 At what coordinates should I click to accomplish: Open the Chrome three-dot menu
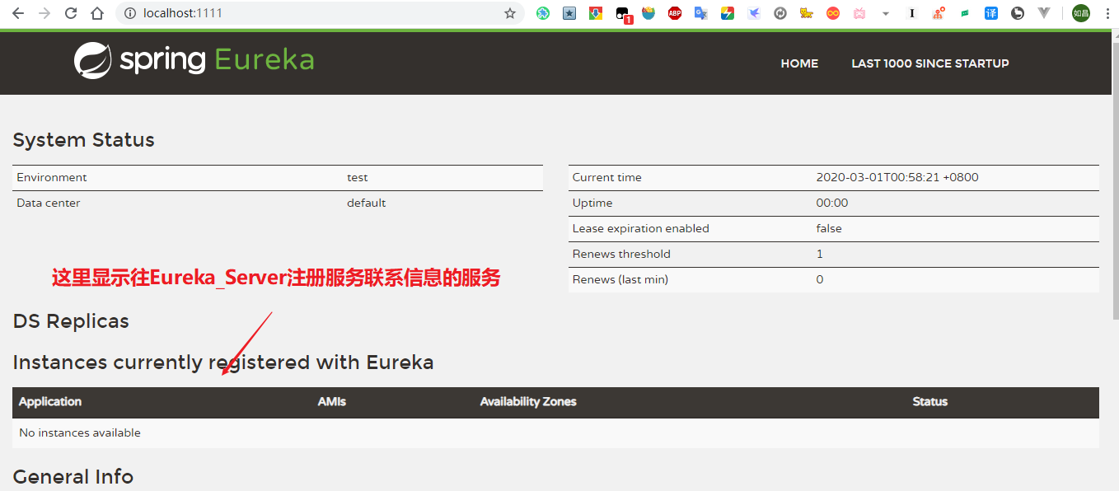(1107, 13)
